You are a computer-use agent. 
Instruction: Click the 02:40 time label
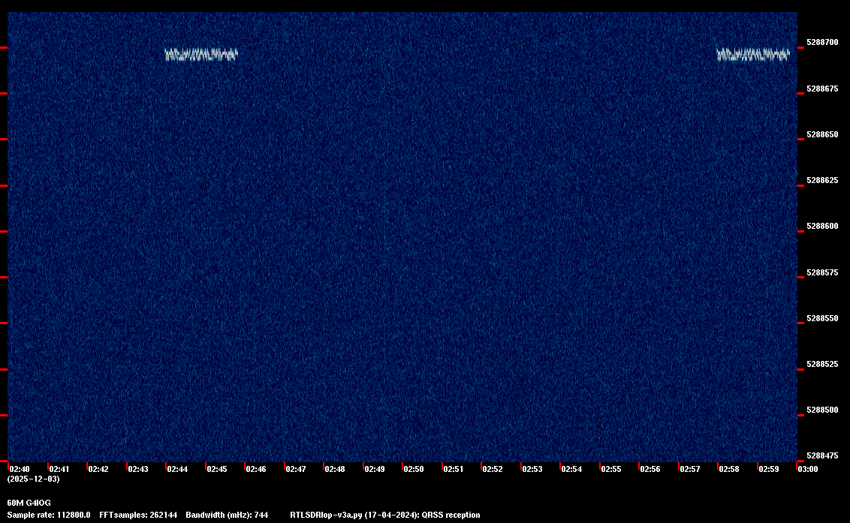(20, 469)
